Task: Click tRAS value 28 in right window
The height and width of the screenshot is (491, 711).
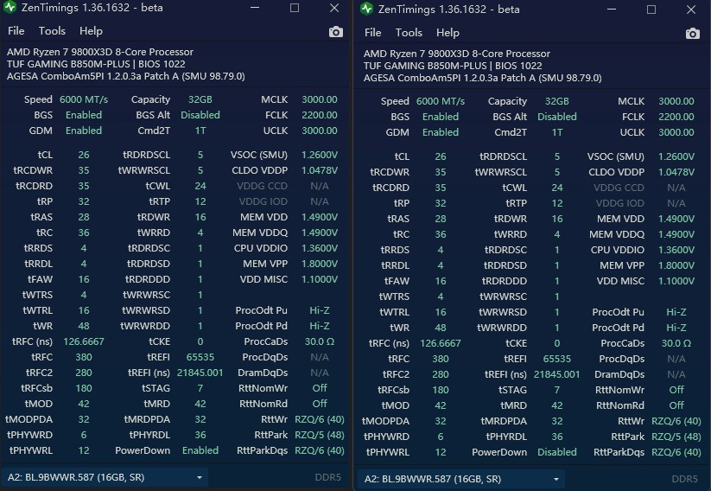Action: (441, 219)
